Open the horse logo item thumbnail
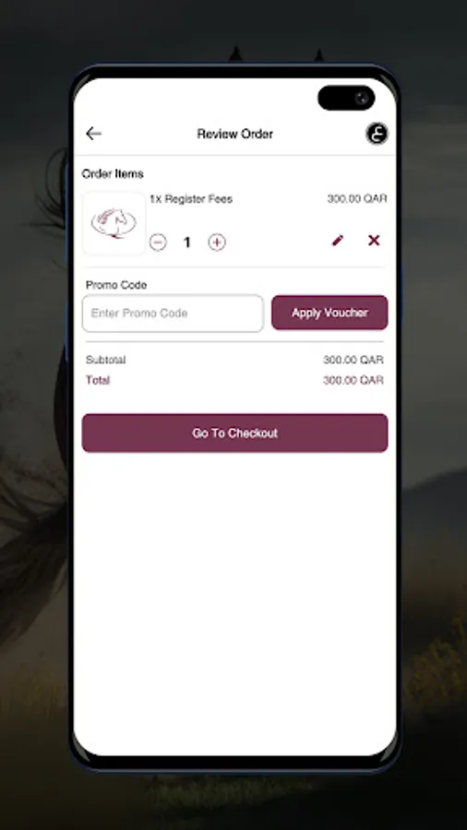 point(114,223)
